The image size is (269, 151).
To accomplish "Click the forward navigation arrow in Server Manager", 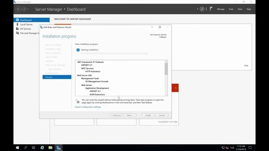I will [24, 9].
